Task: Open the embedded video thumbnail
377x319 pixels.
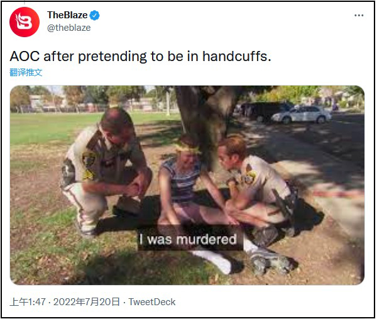Action: [x=187, y=185]
